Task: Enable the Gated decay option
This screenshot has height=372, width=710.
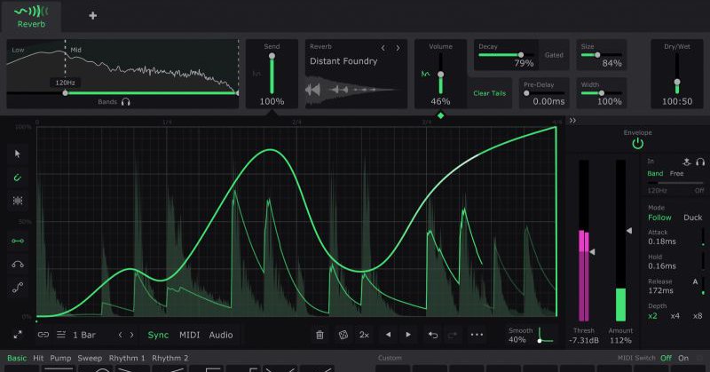Action: coord(554,55)
